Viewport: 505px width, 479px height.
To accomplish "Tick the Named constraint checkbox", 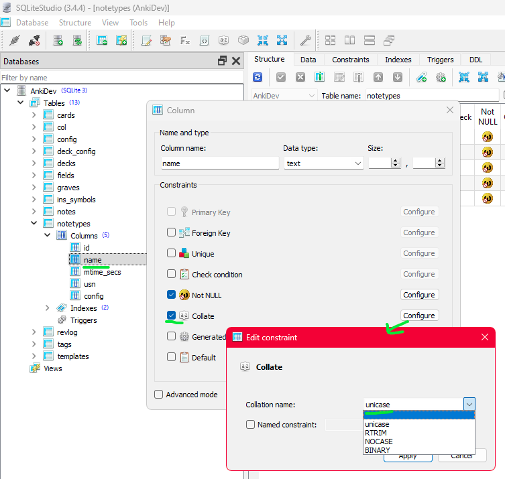I will point(250,425).
